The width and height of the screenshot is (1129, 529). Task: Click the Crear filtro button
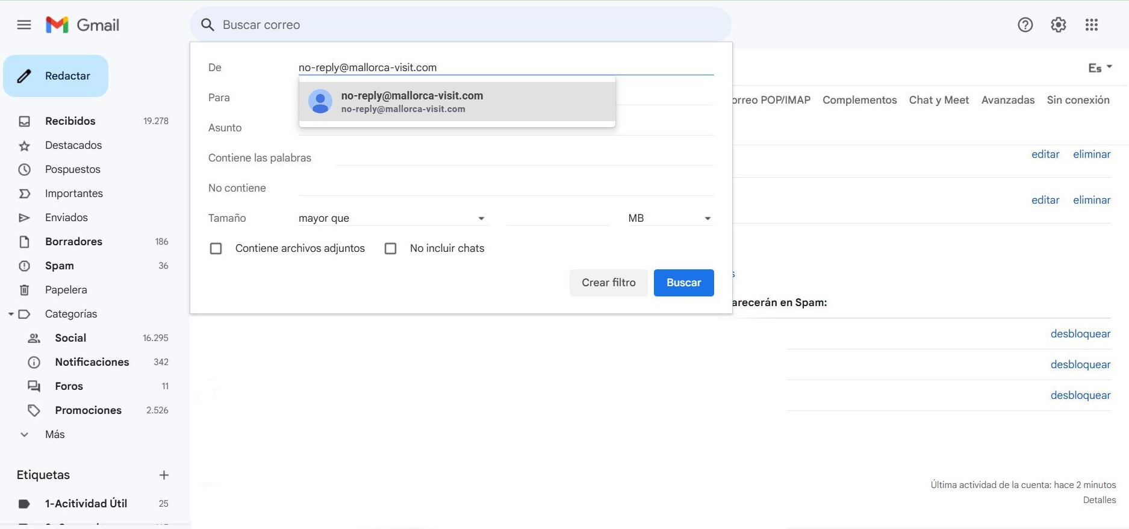click(x=608, y=283)
